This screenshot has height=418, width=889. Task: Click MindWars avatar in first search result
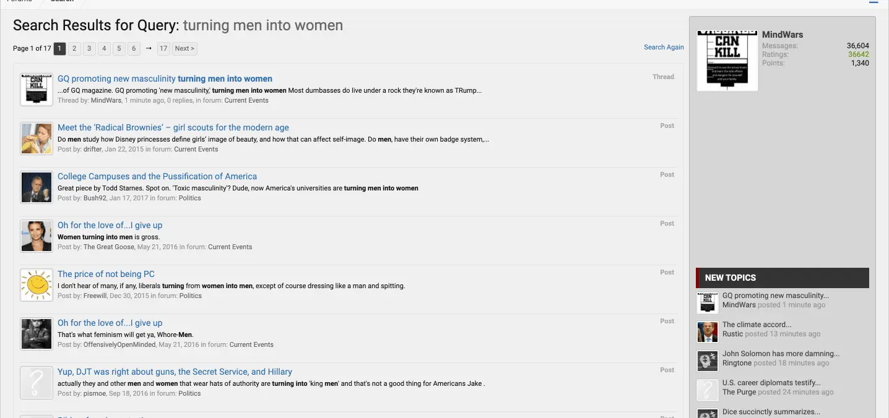point(37,89)
